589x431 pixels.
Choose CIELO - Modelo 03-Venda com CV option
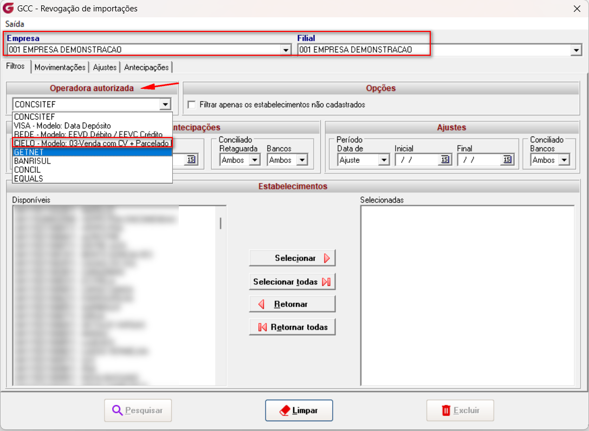pyautogui.click(x=93, y=143)
